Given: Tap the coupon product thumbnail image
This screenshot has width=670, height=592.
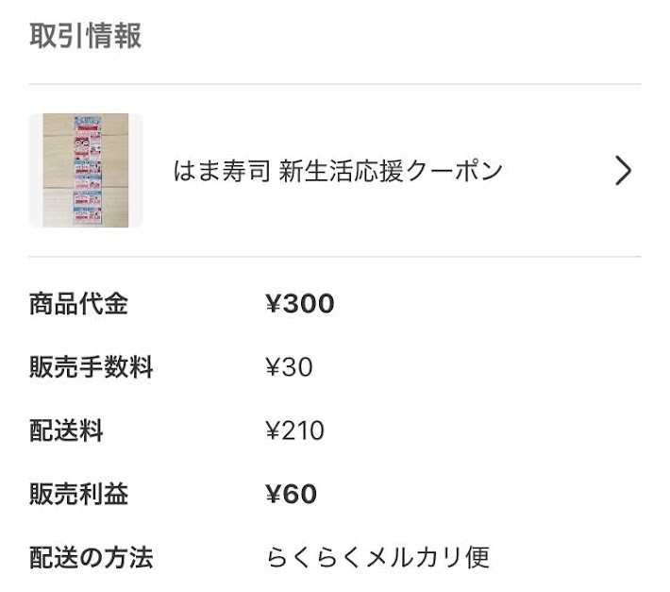Looking at the screenshot, I should click(86, 170).
